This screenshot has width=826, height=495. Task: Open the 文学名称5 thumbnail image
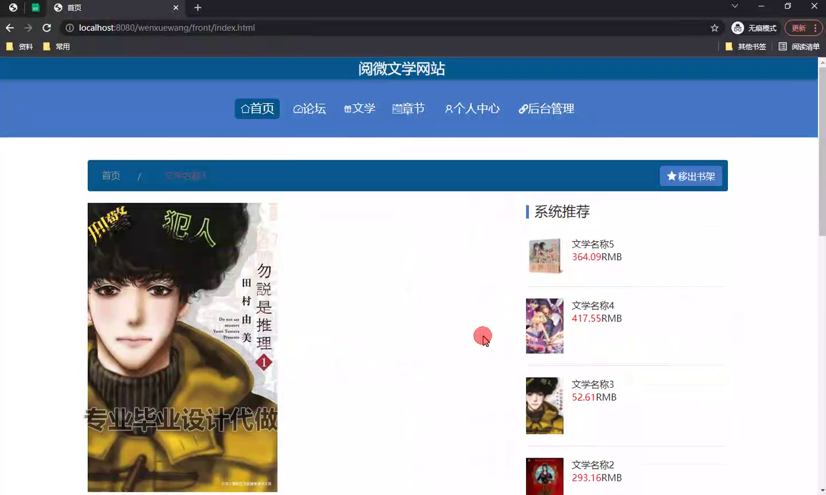click(545, 256)
